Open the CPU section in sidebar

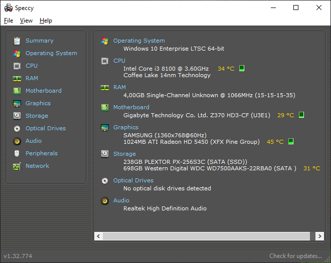pyautogui.click(x=32, y=66)
